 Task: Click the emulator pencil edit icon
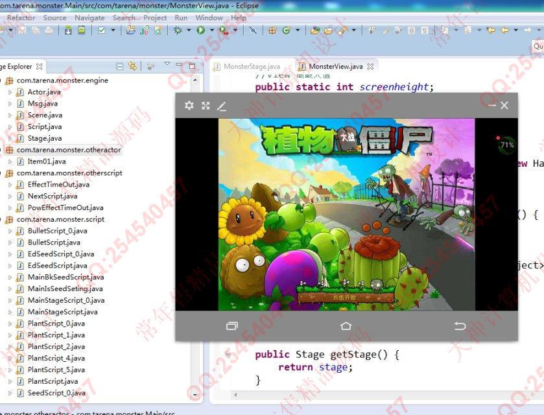coord(221,106)
